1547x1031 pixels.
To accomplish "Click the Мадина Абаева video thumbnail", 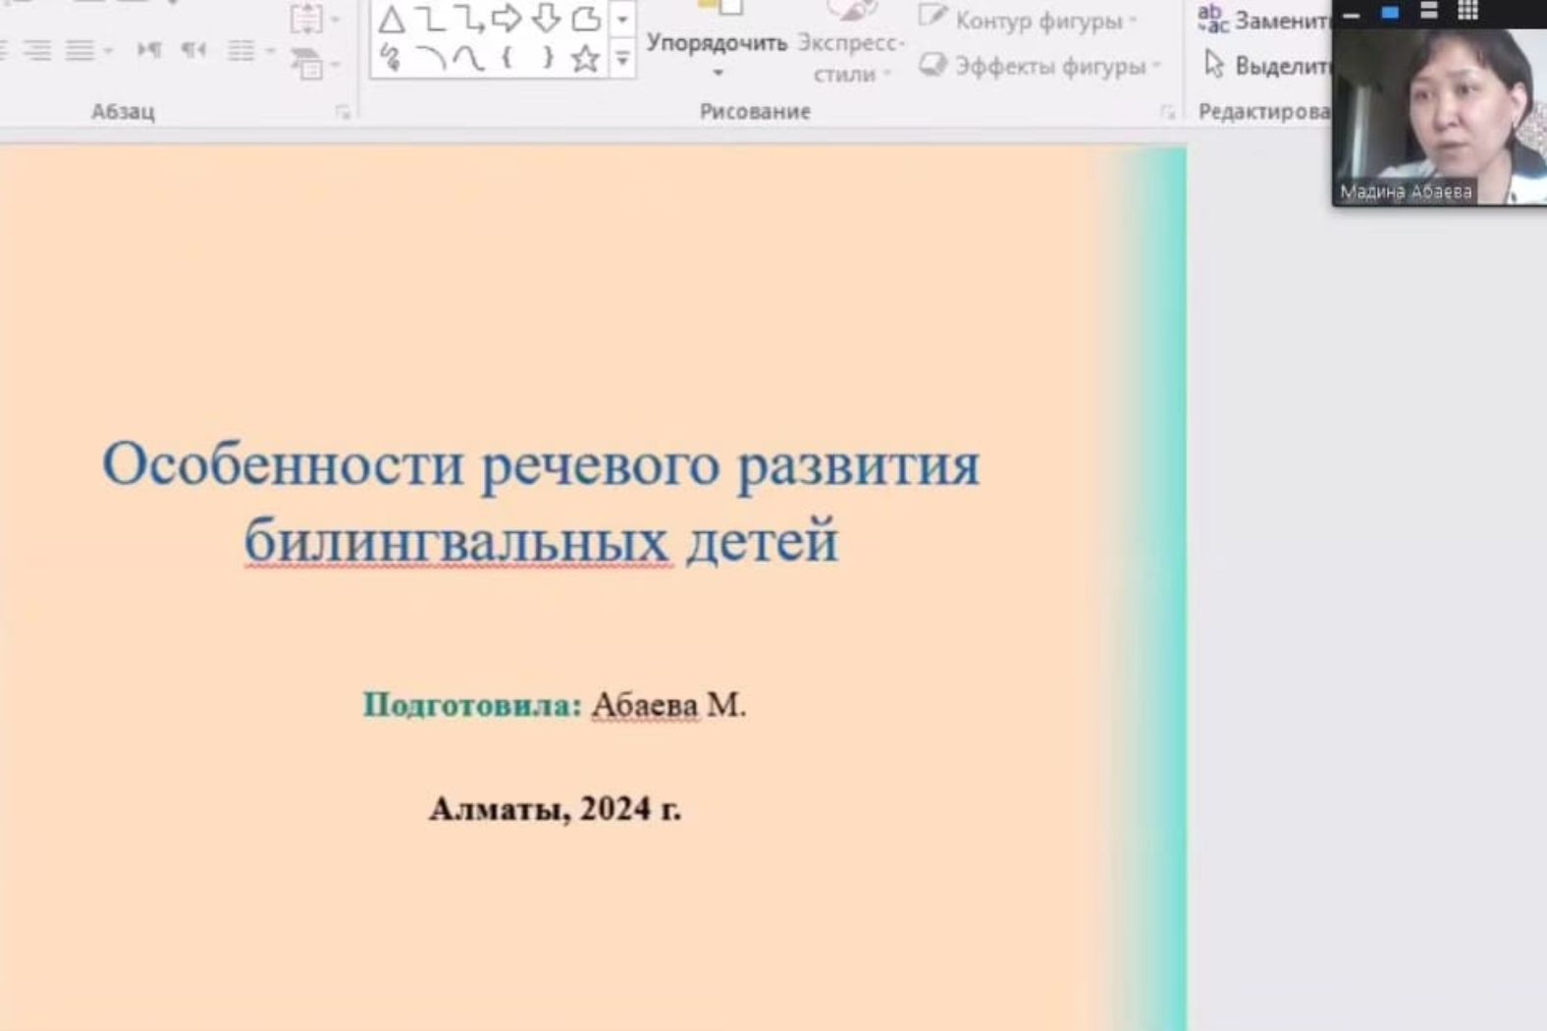I will click(x=1439, y=113).
